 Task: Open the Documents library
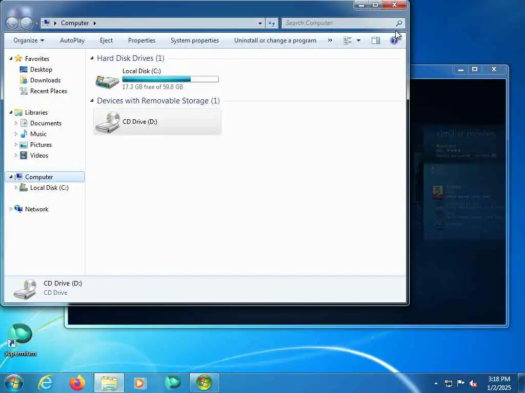[x=46, y=123]
